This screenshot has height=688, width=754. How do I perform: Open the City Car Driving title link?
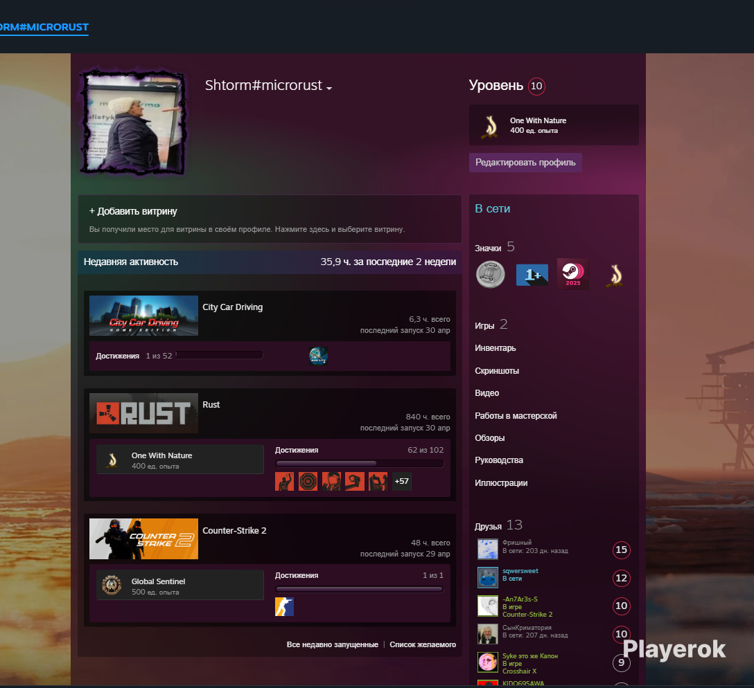click(x=232, y=307)
